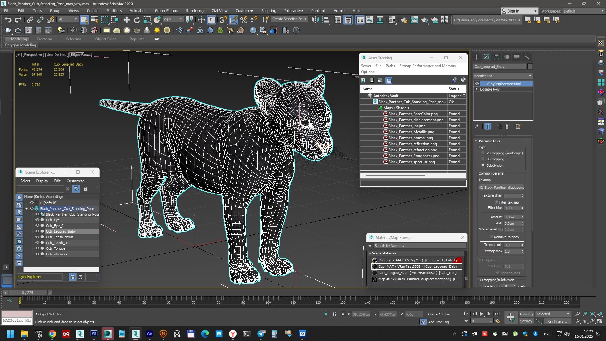Select the Rotate transform tool

point(137,20)
